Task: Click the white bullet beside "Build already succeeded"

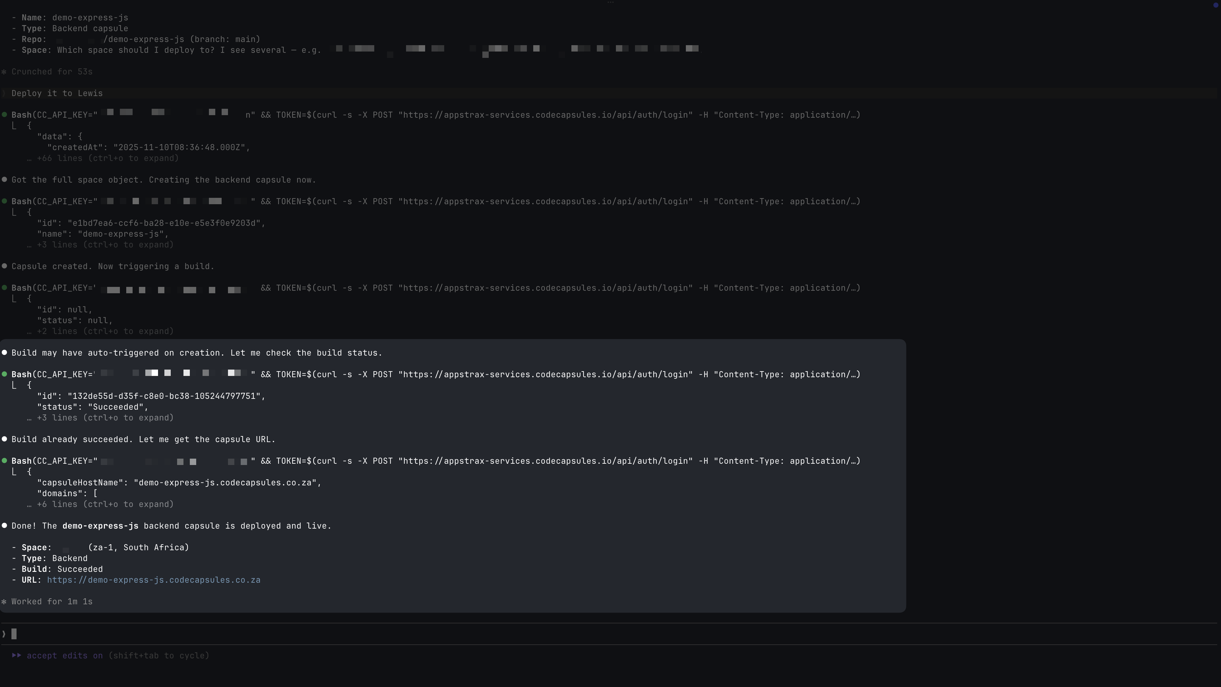Action: tap(5, 440)
